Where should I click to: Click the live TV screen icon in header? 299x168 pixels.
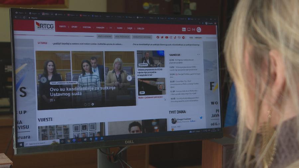pyautogui.click(x=189, y=30)
